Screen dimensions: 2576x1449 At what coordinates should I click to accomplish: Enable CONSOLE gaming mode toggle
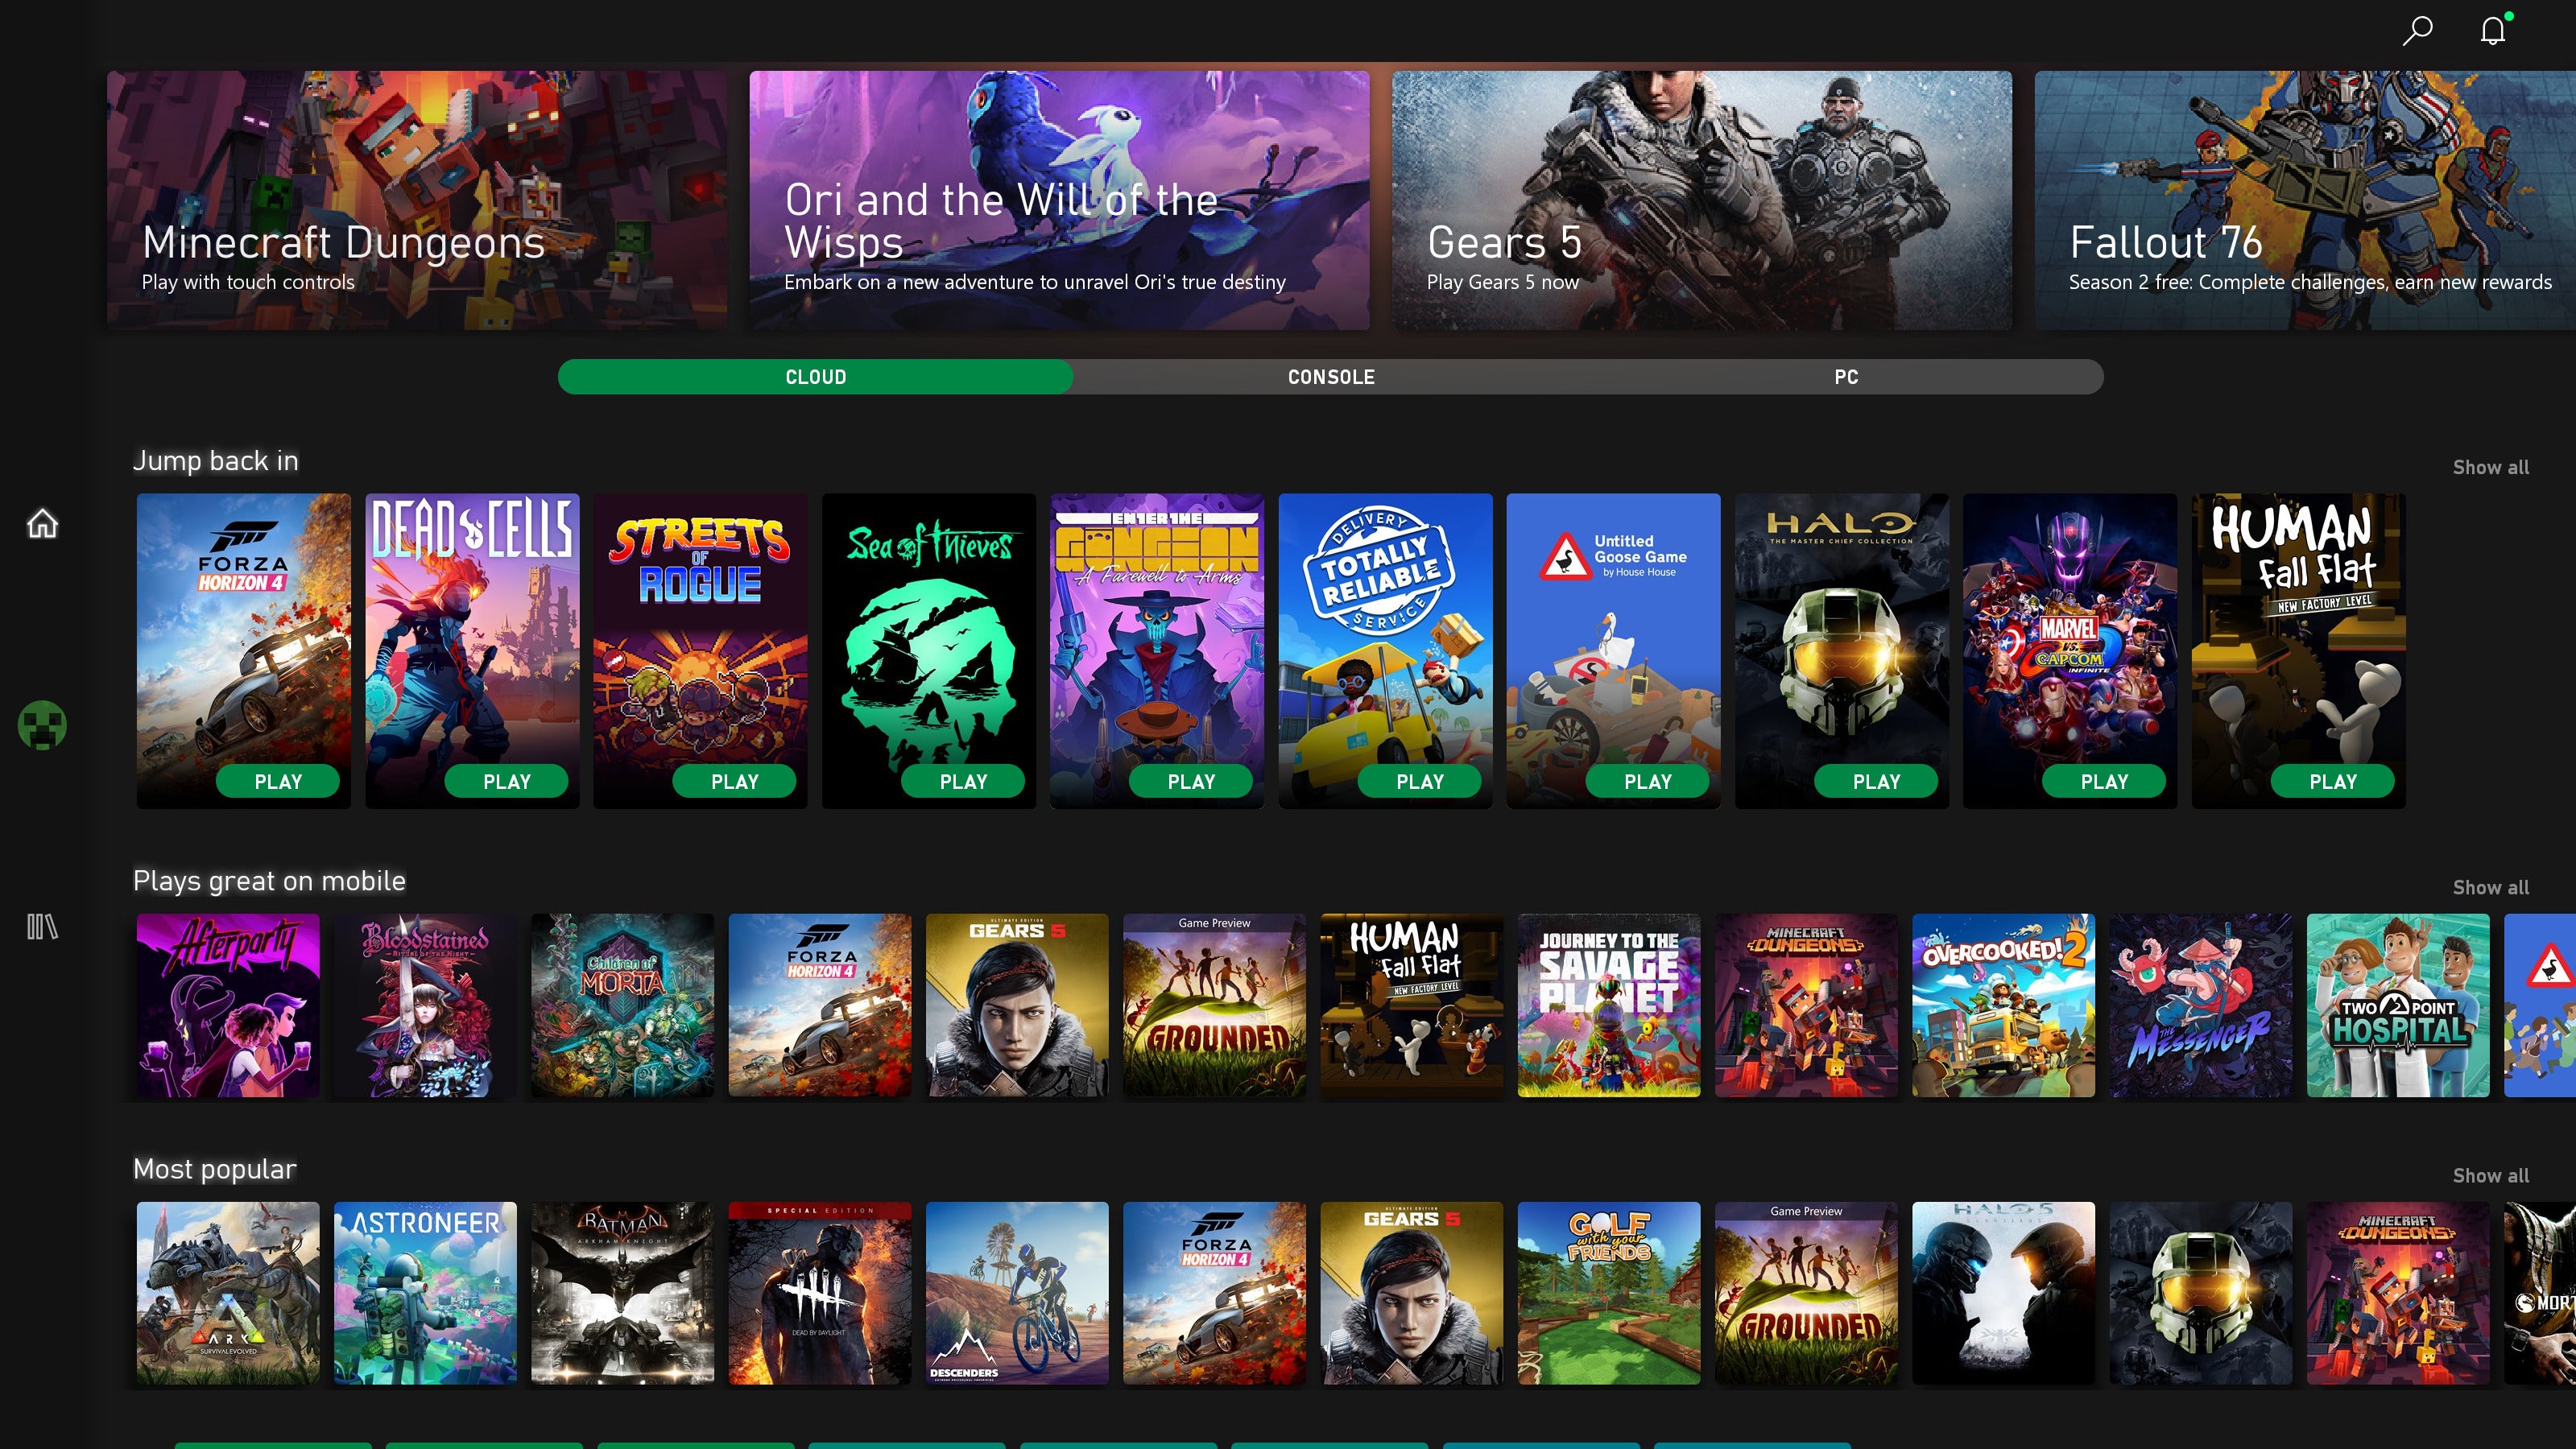(1330, 375)
